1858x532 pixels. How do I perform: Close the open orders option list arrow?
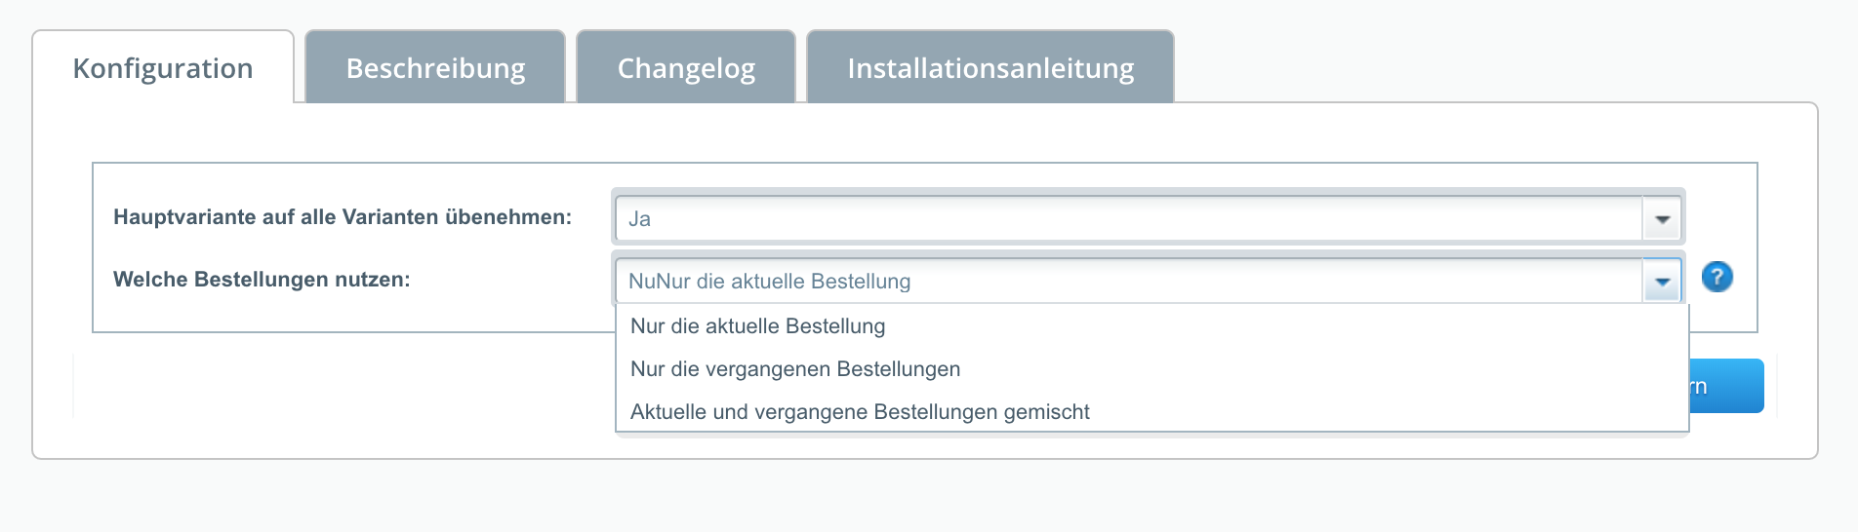point(1662,282)
